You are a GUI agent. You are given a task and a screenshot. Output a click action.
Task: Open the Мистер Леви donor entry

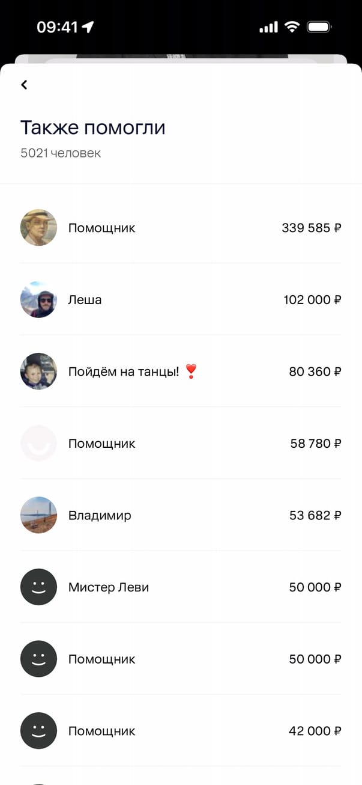click(x=109, y=587)
